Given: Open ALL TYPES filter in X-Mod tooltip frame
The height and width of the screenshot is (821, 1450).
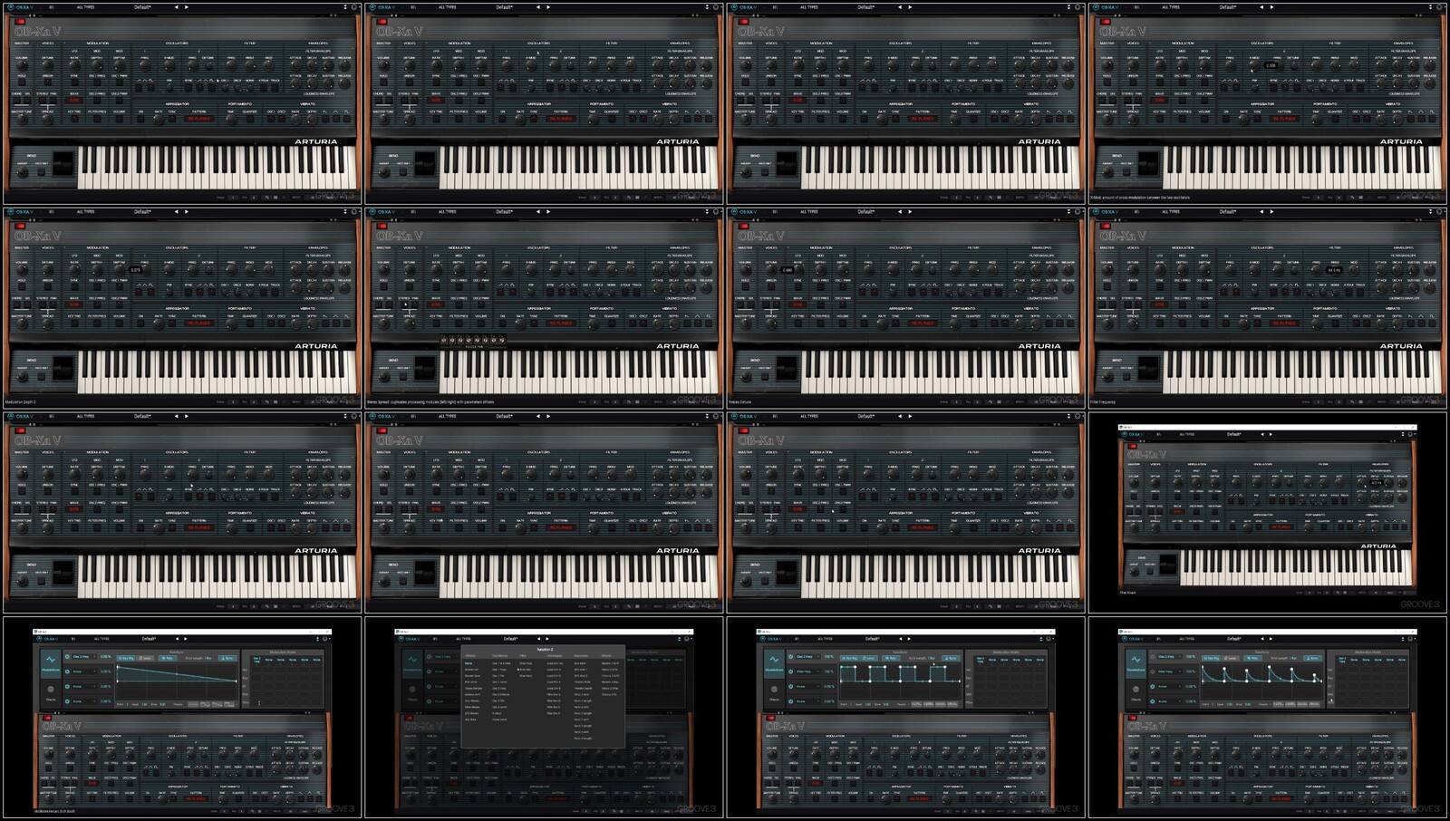Looking at the screenshot, I should 1171,7.
